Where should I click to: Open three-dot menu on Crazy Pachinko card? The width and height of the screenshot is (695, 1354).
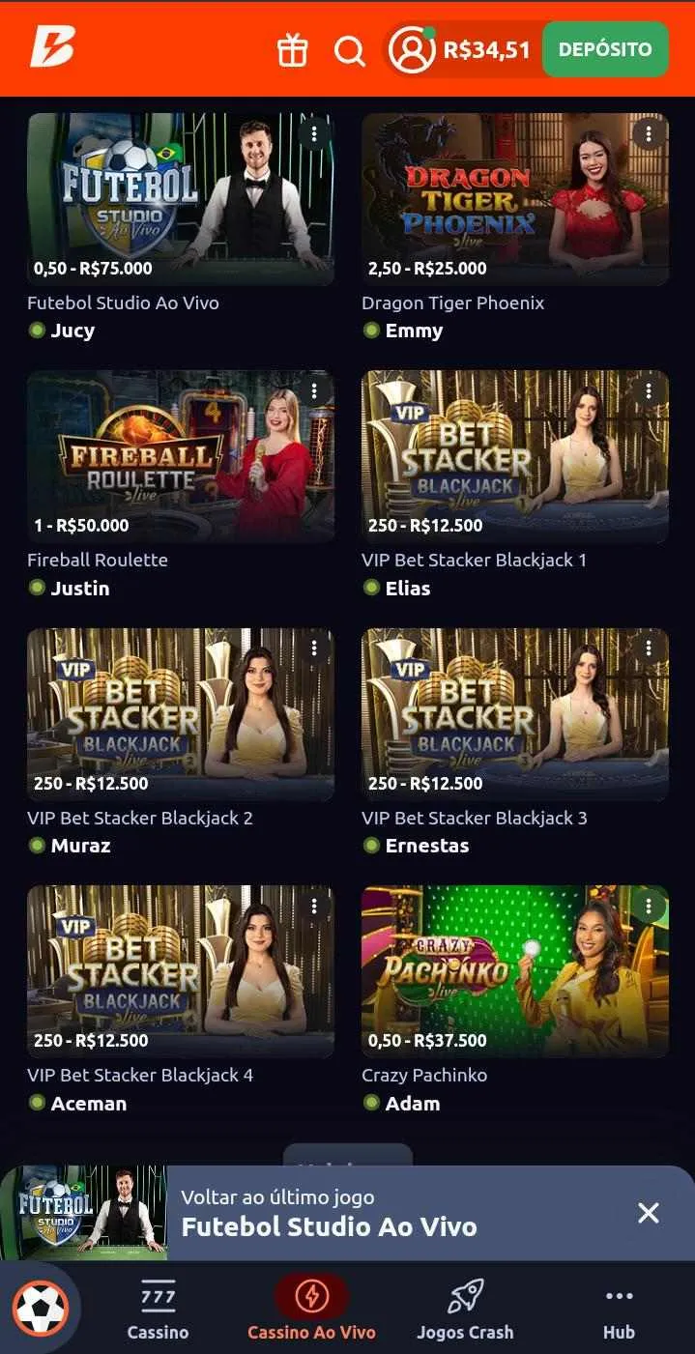point(649,907)
